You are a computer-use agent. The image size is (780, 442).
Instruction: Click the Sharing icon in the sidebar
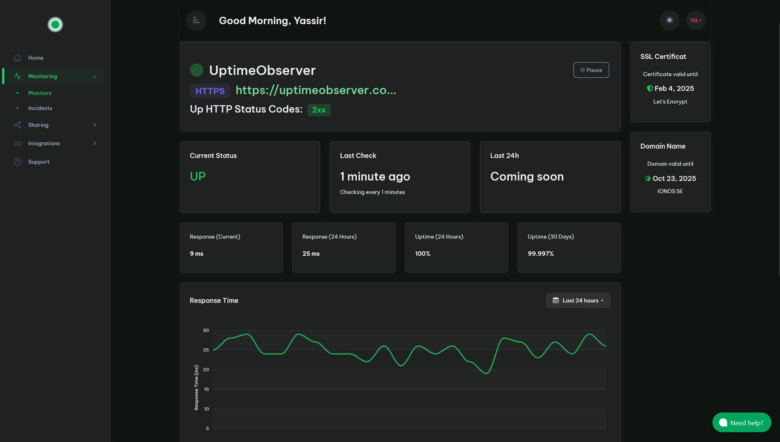pyautogui.click(x=18, y=125)
